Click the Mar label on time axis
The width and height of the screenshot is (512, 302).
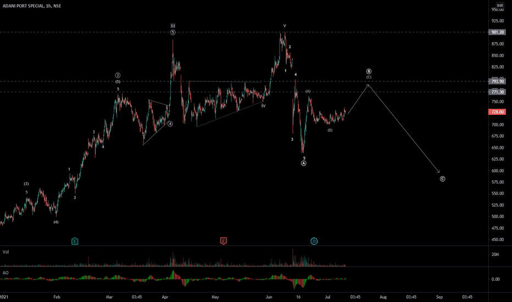(x=109, y=297)
